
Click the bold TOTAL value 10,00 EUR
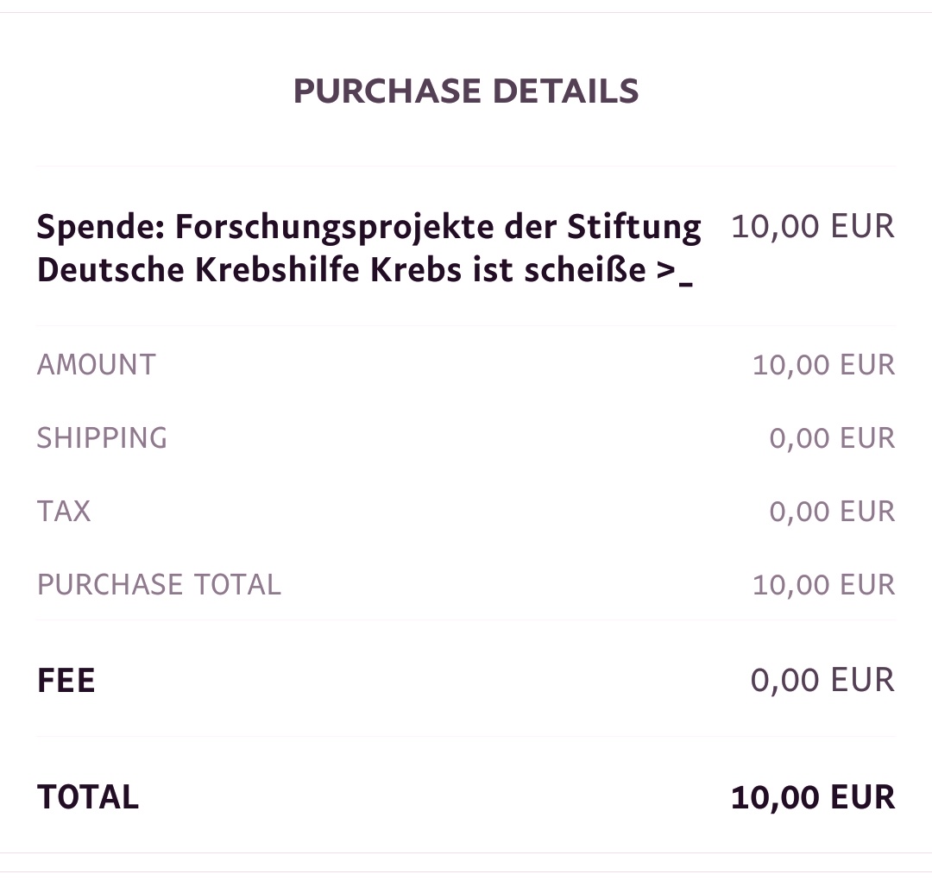813,797
